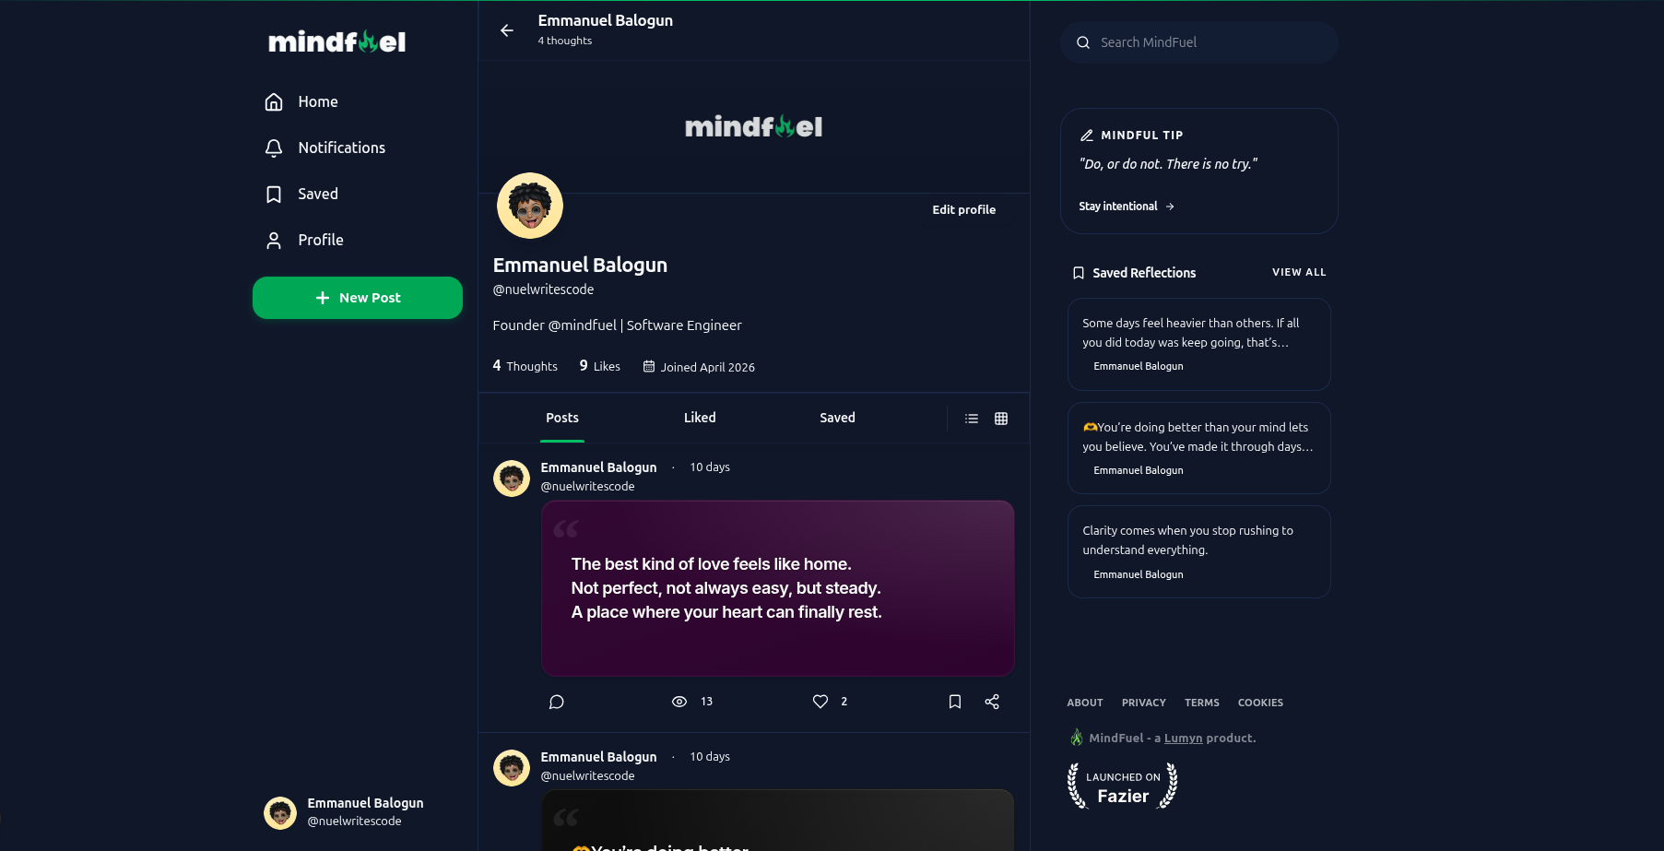Click the search magnifier icon

pyautogui.click(x=1083, y=42)
